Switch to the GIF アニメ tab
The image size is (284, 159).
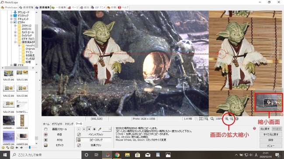(98, 7)
